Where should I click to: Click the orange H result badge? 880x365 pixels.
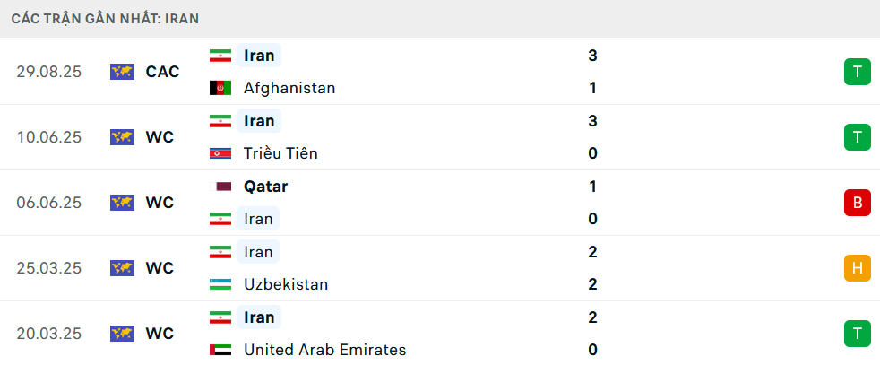pyautogui.click(x=858, y=268)
